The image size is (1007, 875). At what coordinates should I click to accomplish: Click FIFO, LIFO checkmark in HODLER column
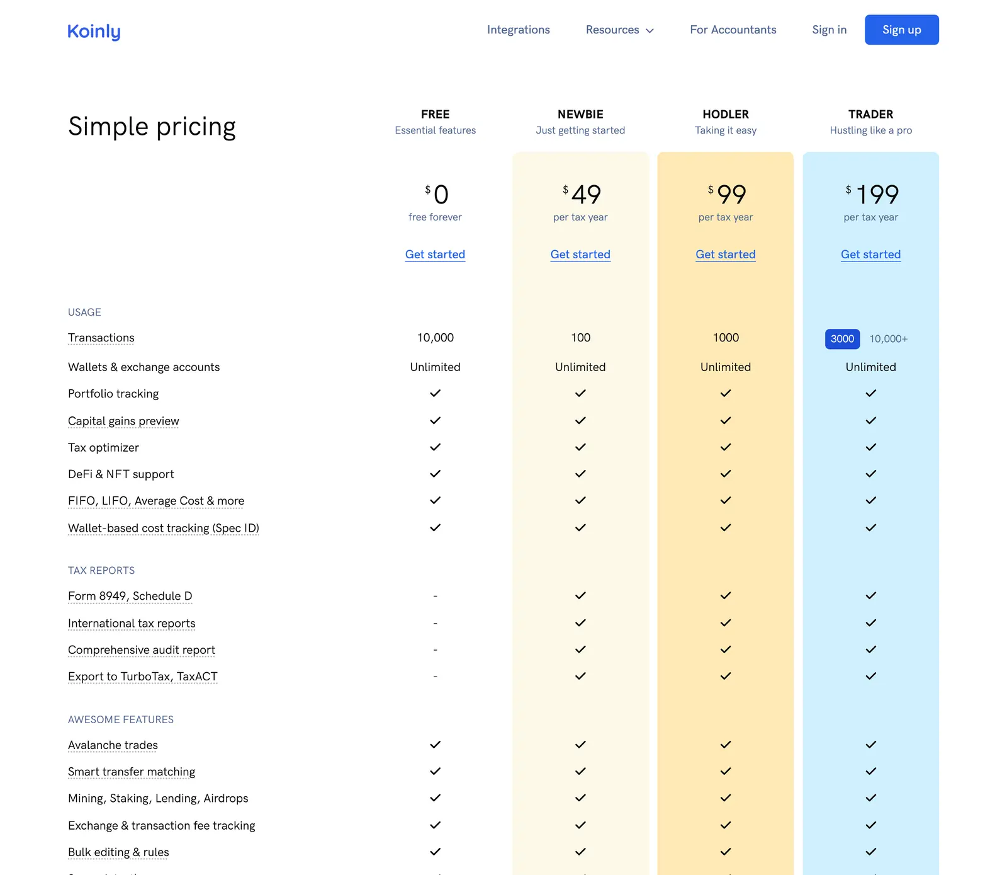point(726,500)
